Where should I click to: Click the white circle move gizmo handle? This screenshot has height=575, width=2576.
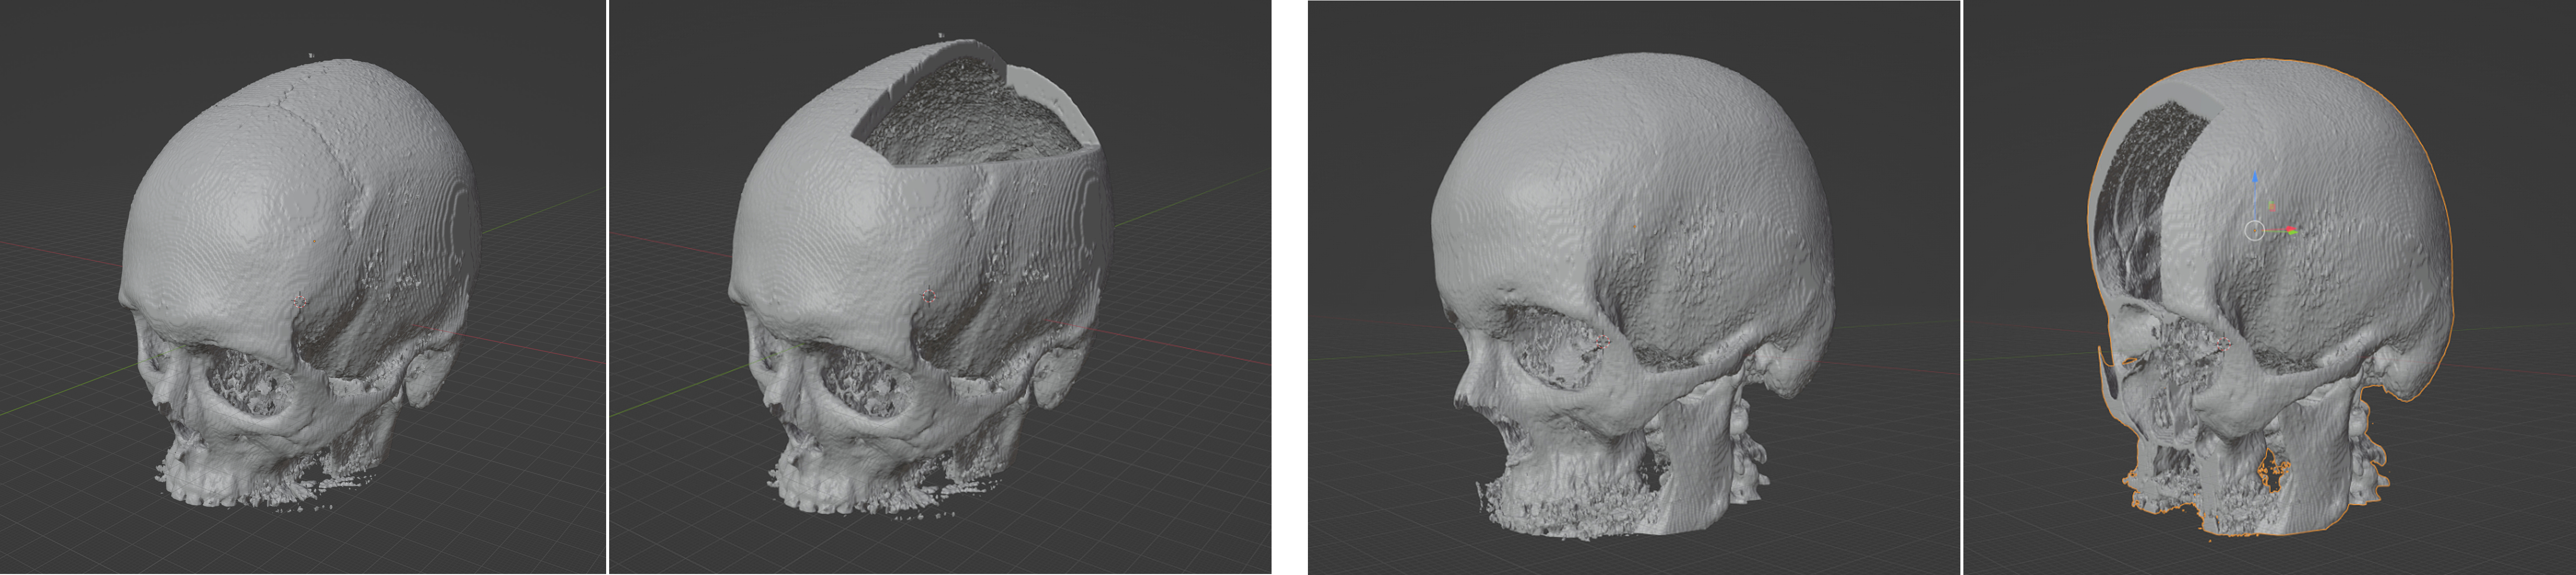coord(2254,231)
